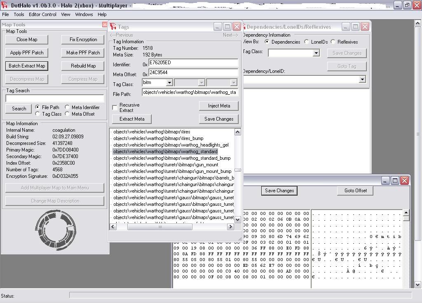Click Save Changes in Tags window
The image size is (422, 303).
pos(219,119)
